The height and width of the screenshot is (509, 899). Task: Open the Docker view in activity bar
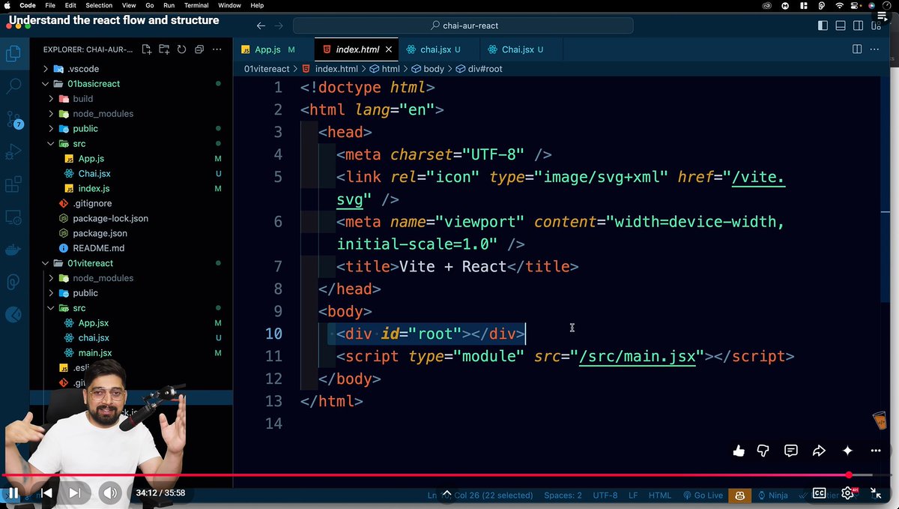click(13, 250)
